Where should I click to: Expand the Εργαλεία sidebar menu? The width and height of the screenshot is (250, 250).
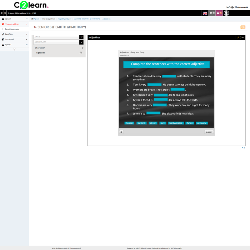click(x=14, y=34)
